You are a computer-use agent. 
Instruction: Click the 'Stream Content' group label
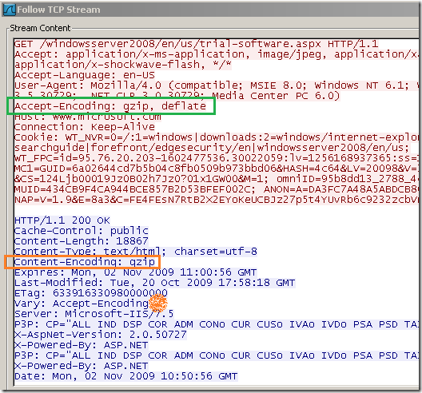click(40, 28)
